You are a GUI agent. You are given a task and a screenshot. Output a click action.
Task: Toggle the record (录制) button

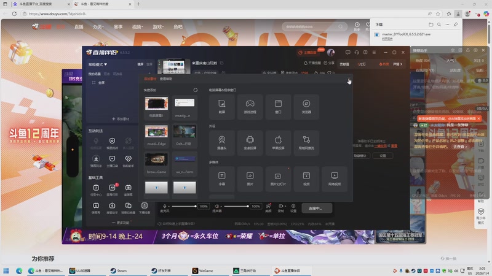(x=281, y=208)
